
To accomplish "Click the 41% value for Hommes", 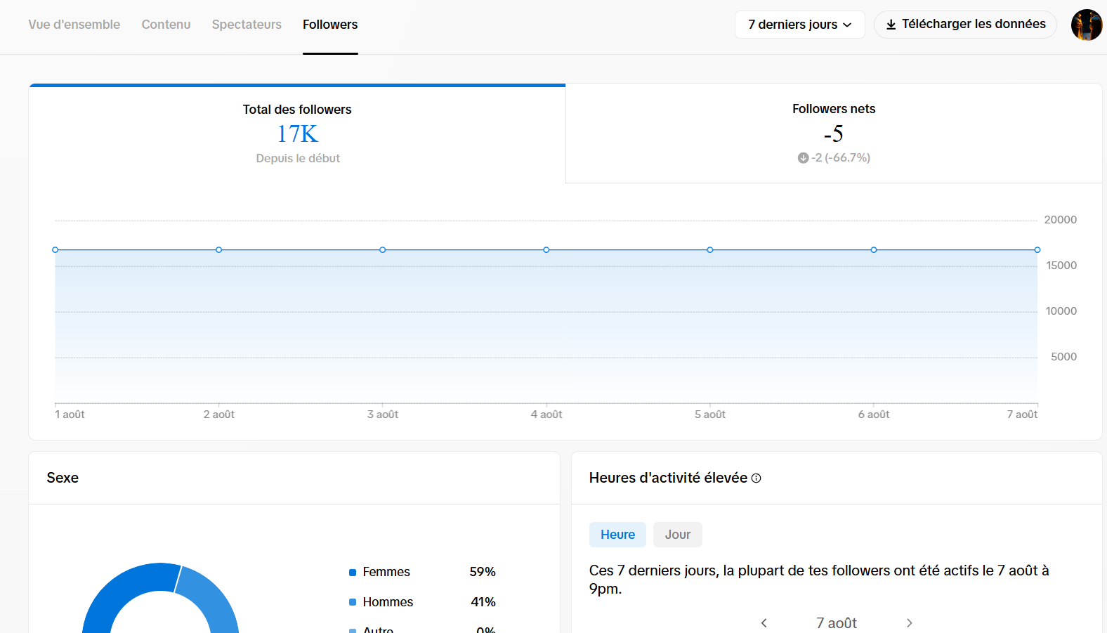I will [483, 602].
